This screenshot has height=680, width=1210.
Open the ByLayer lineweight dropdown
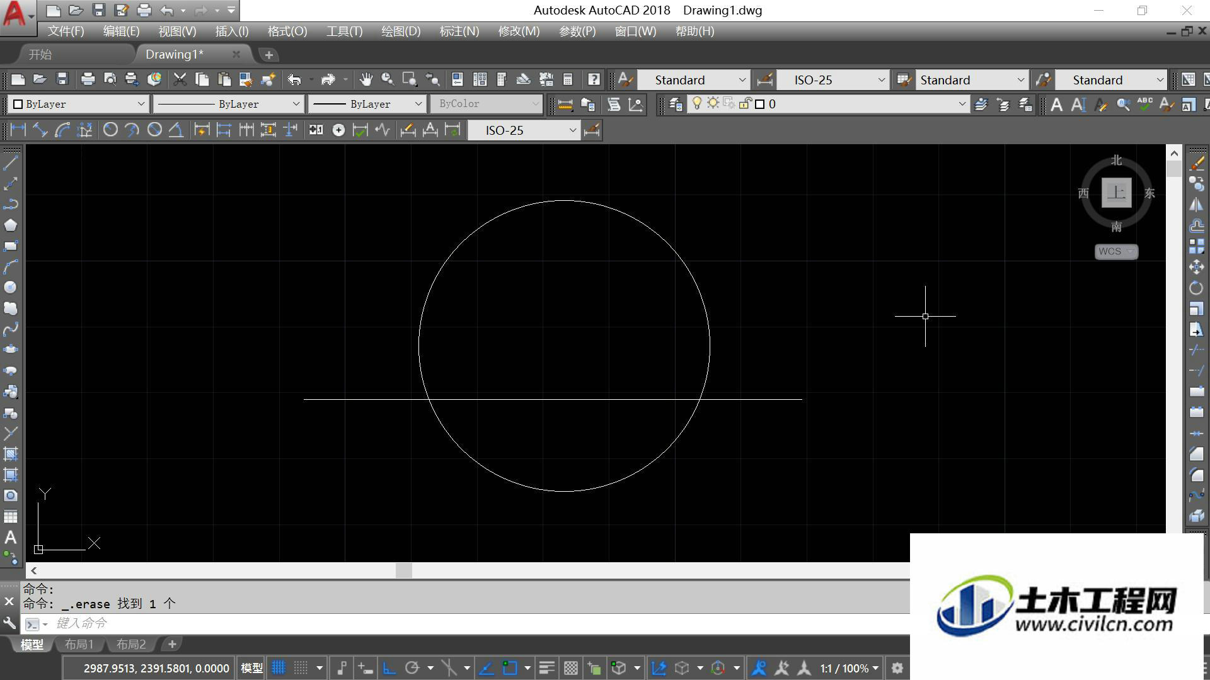367,104
